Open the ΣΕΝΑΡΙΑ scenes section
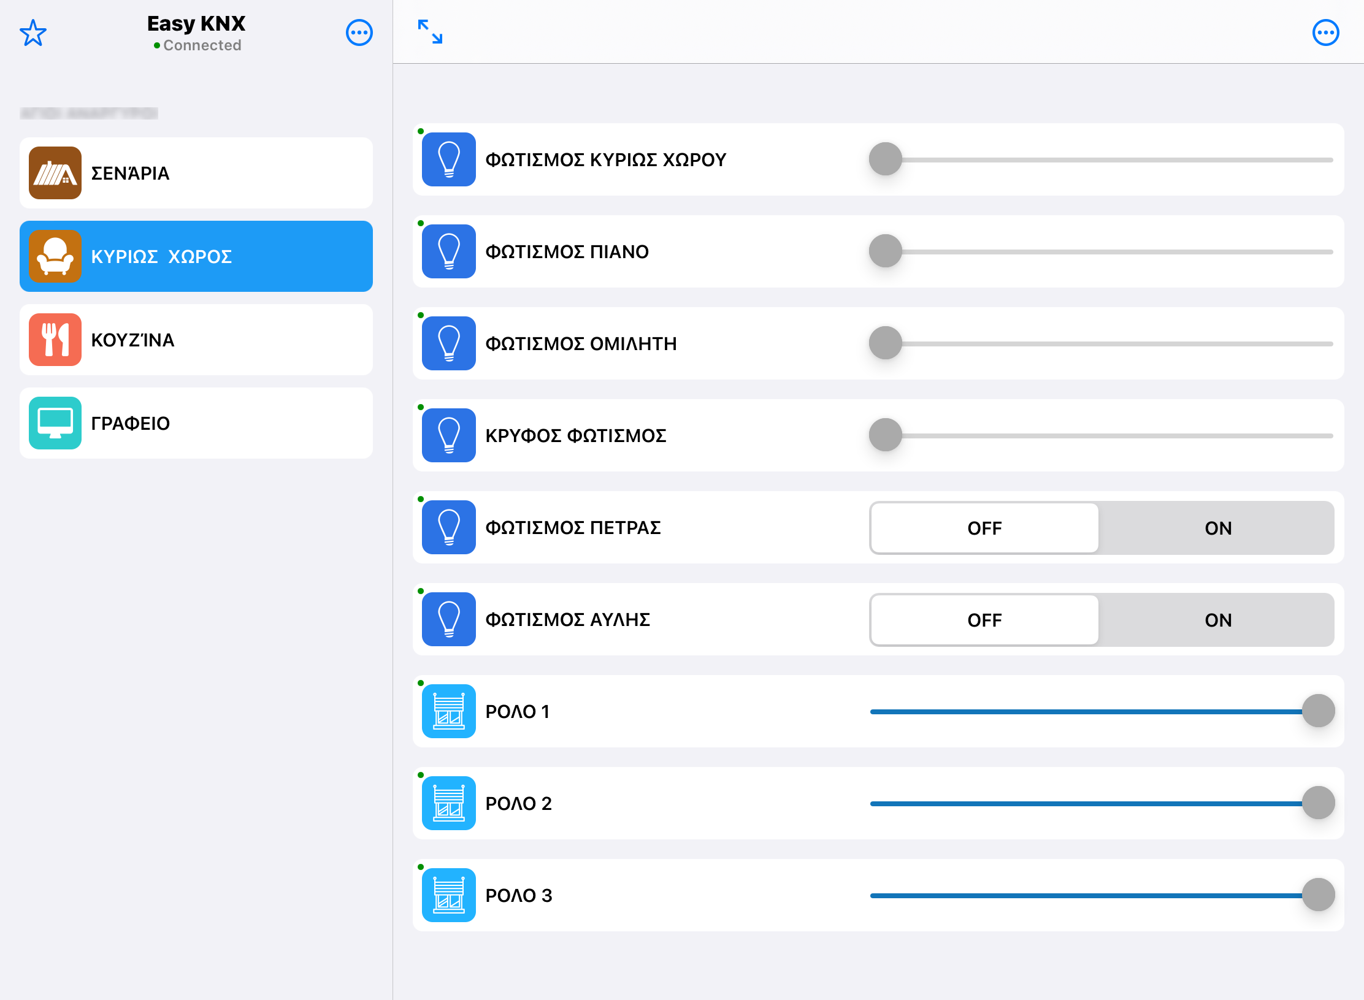Image resolution: width=1364 pixels, height=1000 pixels. click(196, 173)
